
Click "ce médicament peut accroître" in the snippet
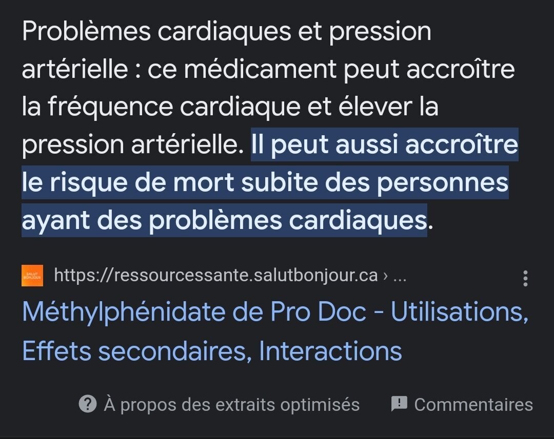(331, 69)
